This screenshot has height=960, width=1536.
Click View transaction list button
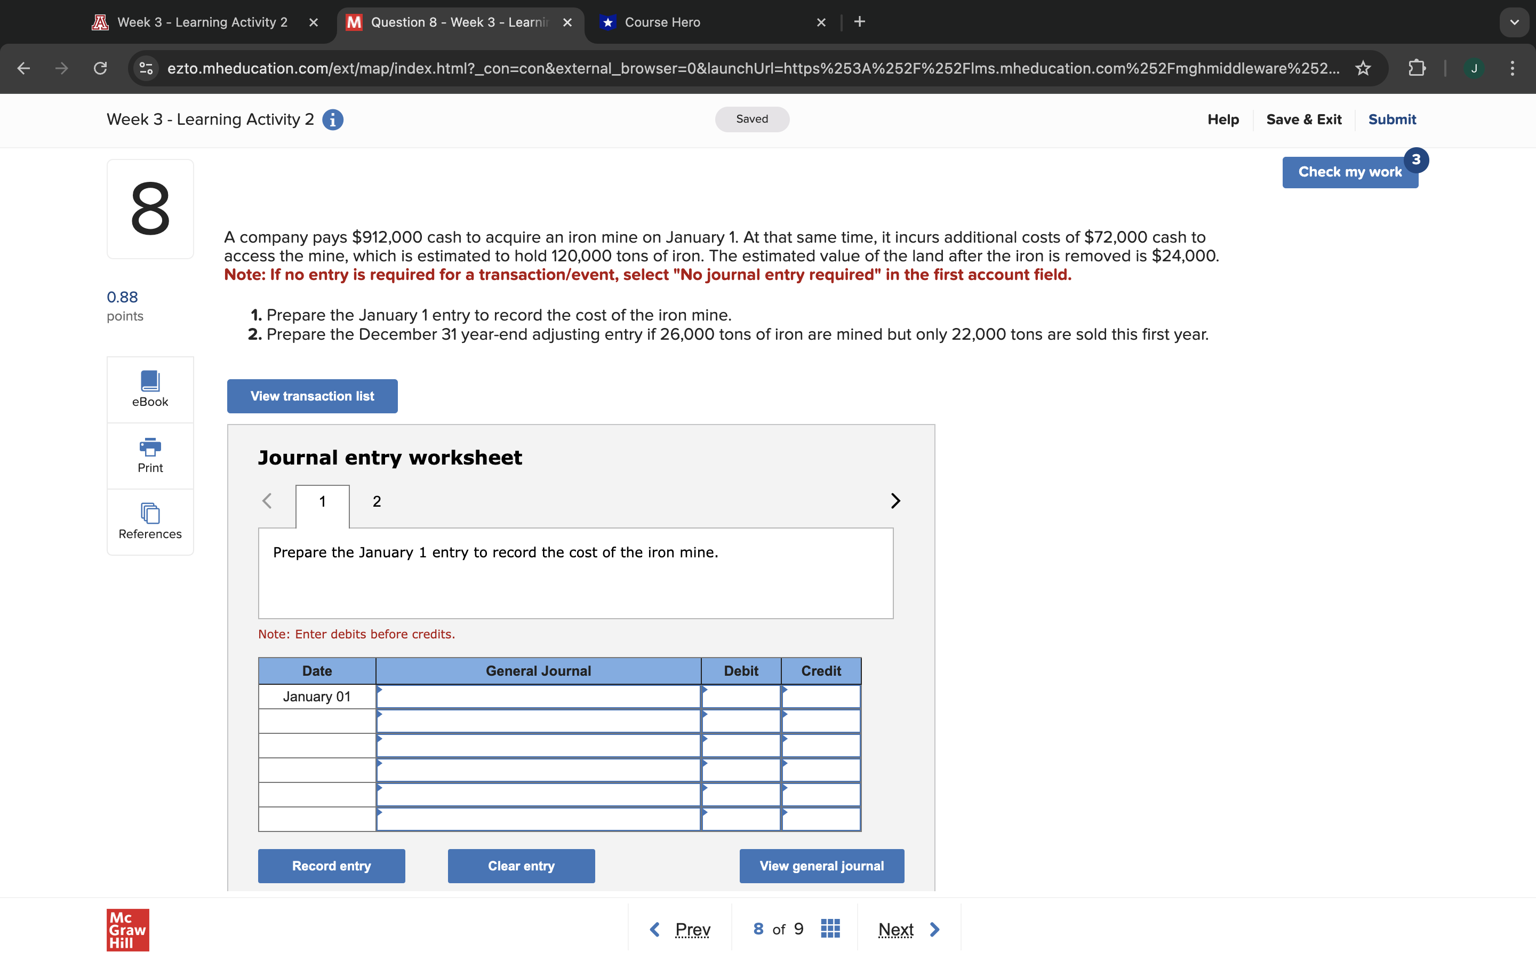pyautogui.click(x=313, y=396)
